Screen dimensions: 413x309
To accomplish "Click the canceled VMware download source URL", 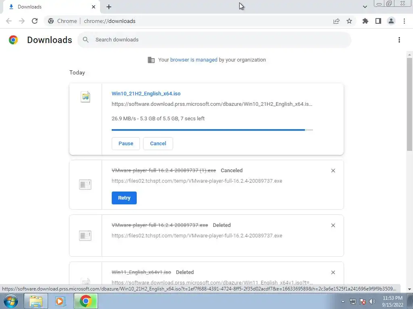I will tap(197, 181).
